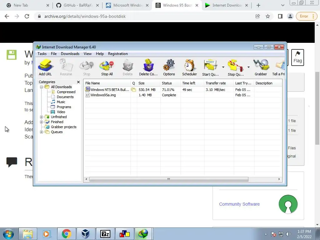Select the Programs category
This screenshot has height=240, width=320.
tap(64, 107)
